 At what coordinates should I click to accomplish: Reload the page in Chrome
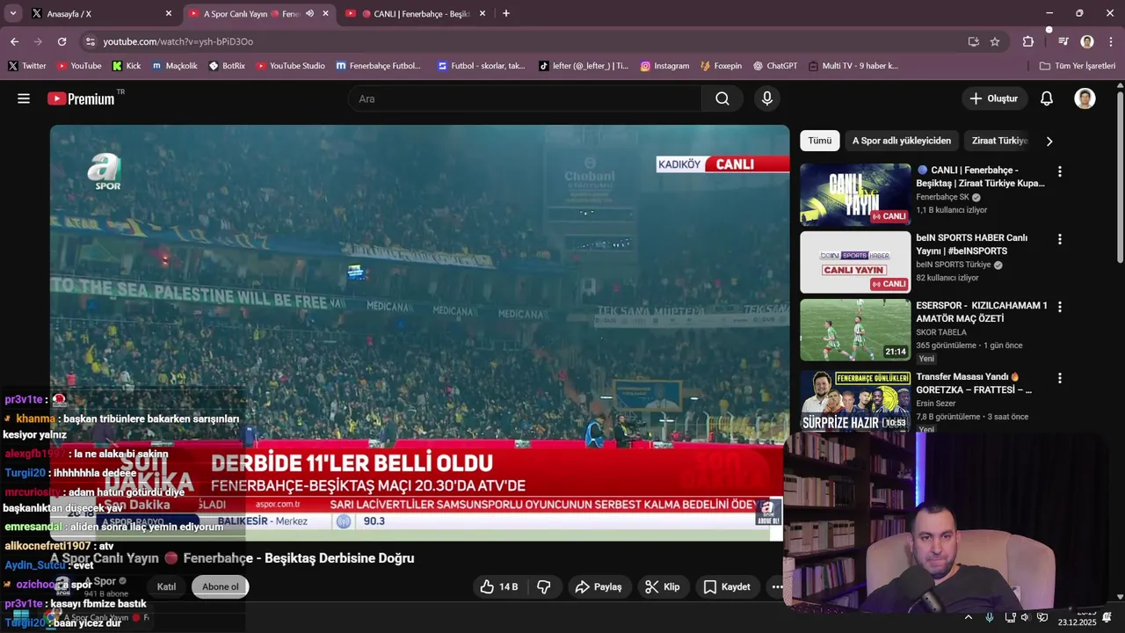(x=62, y=41)
